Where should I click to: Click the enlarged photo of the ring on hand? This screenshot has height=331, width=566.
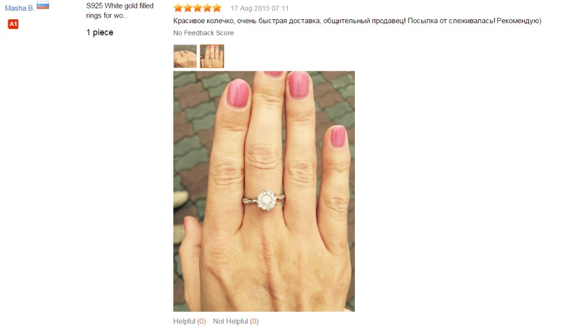264,191
